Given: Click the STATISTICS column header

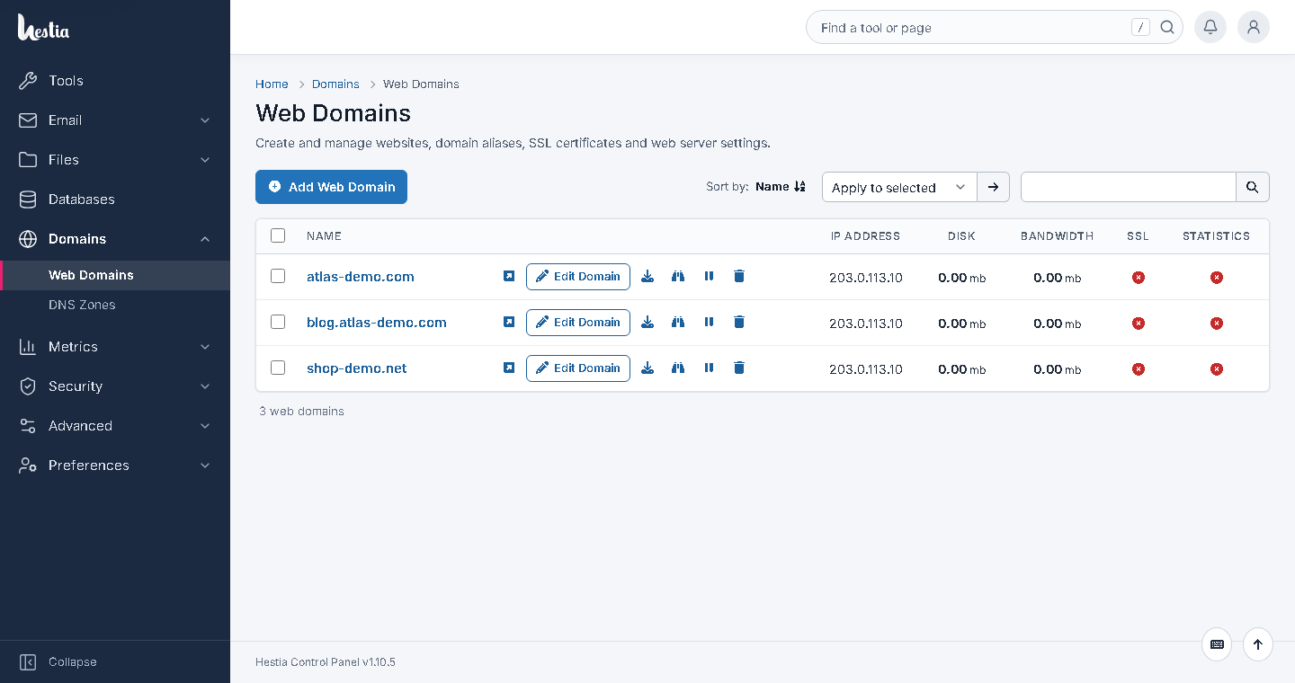Looking at the screenshot, I should pos(1216,236).
